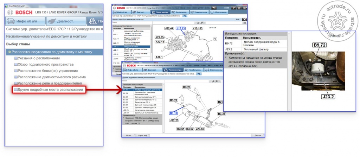Select 'J23.2' row in right legend panel
The image size is (360, 157).
[x=256, y=50]
